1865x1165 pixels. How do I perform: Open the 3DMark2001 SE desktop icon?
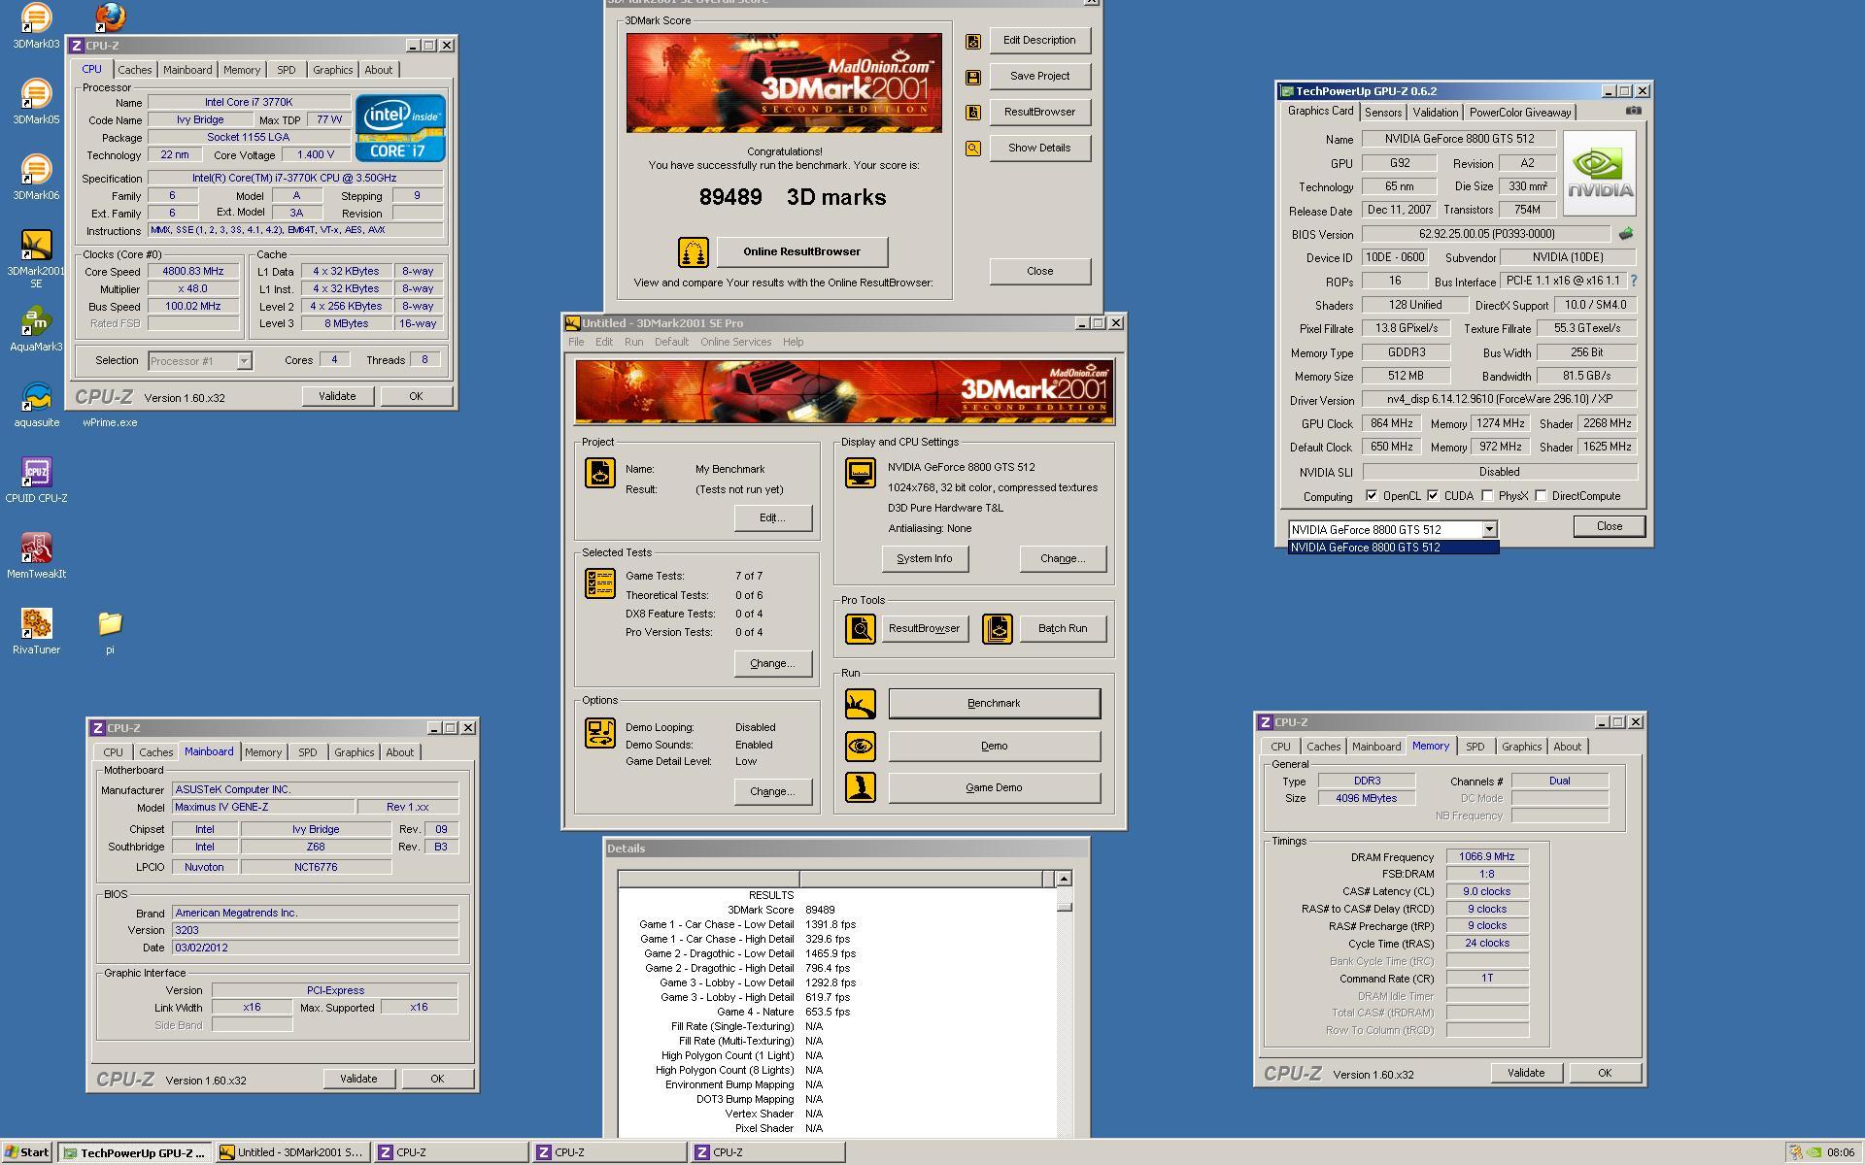coord(36,258)
